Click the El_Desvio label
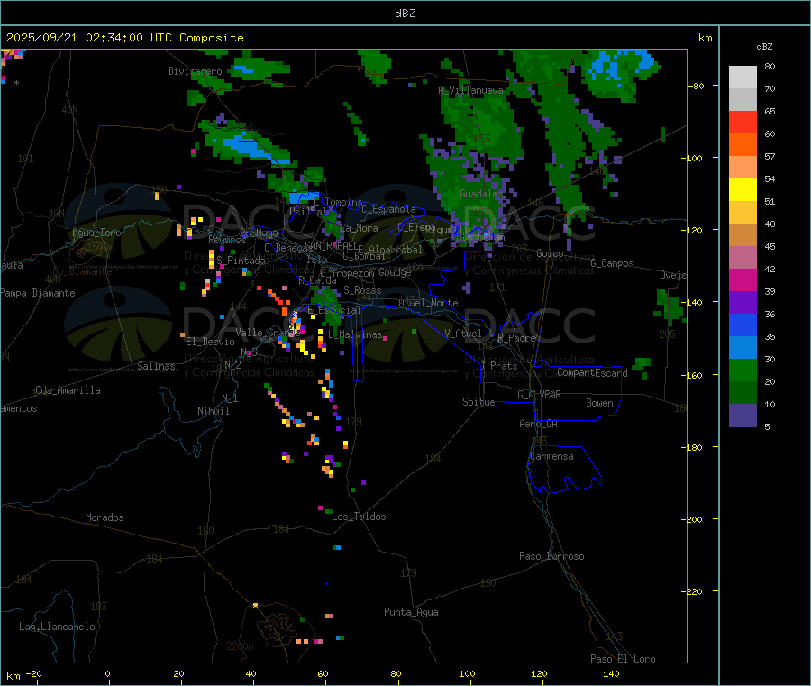Viewport: 811px width, 686px height. (210, 342)
